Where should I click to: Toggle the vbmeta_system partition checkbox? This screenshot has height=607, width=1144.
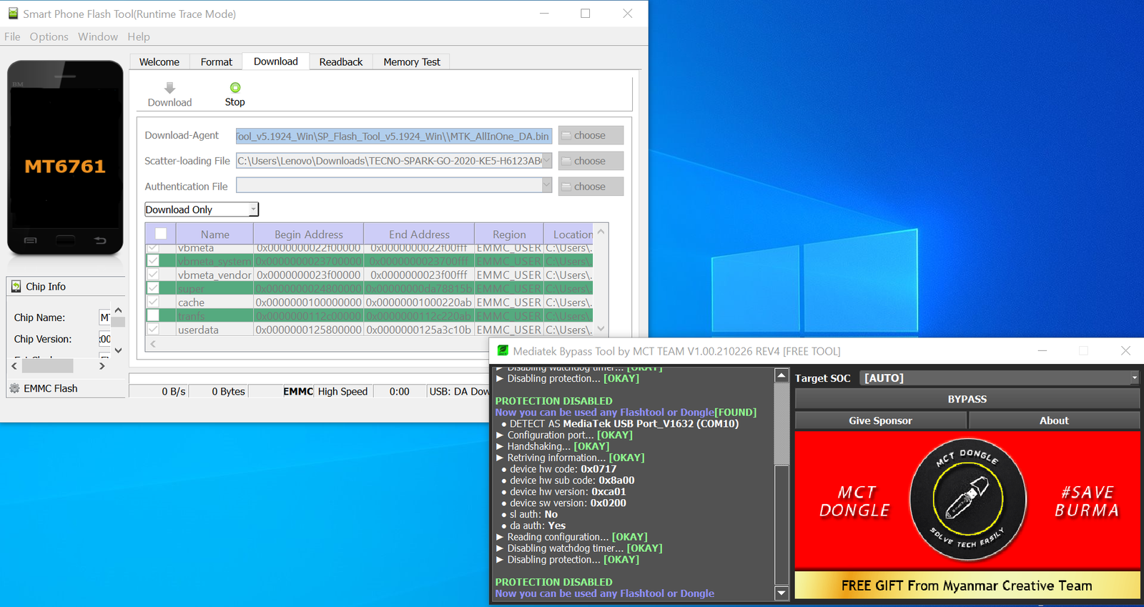point(153,261)
